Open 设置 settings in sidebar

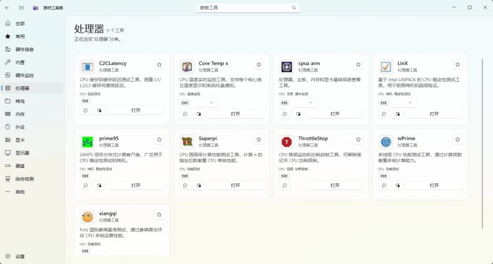[33, 257]
